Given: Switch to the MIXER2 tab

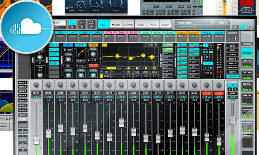Looking at the screenshot, I should [116, 25].
